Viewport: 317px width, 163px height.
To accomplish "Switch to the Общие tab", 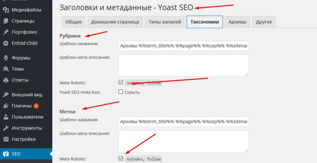I will pos(73,22).
